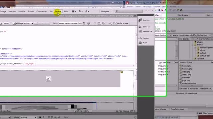Open the Actifs panel
213x119 pixels.
point(146,43)
